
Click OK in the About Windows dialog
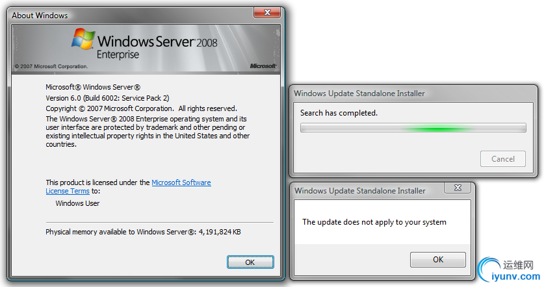250,262
